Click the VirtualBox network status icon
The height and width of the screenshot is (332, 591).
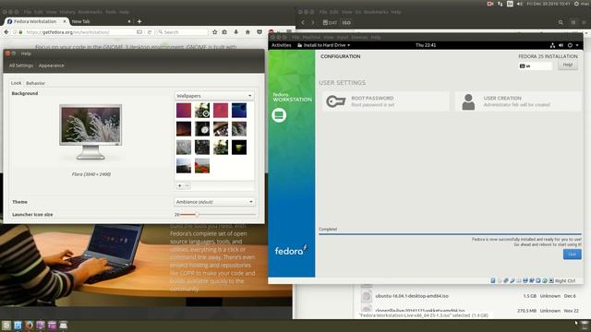tap(506, 280)
